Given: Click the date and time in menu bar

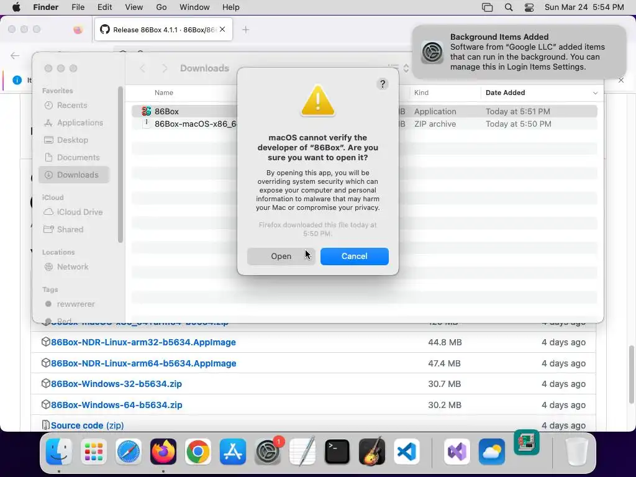Looking at the screenshot, I should point(584,7).
